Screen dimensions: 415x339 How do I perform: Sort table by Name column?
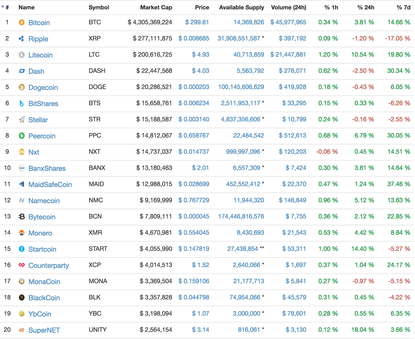[x=27, y=7]
